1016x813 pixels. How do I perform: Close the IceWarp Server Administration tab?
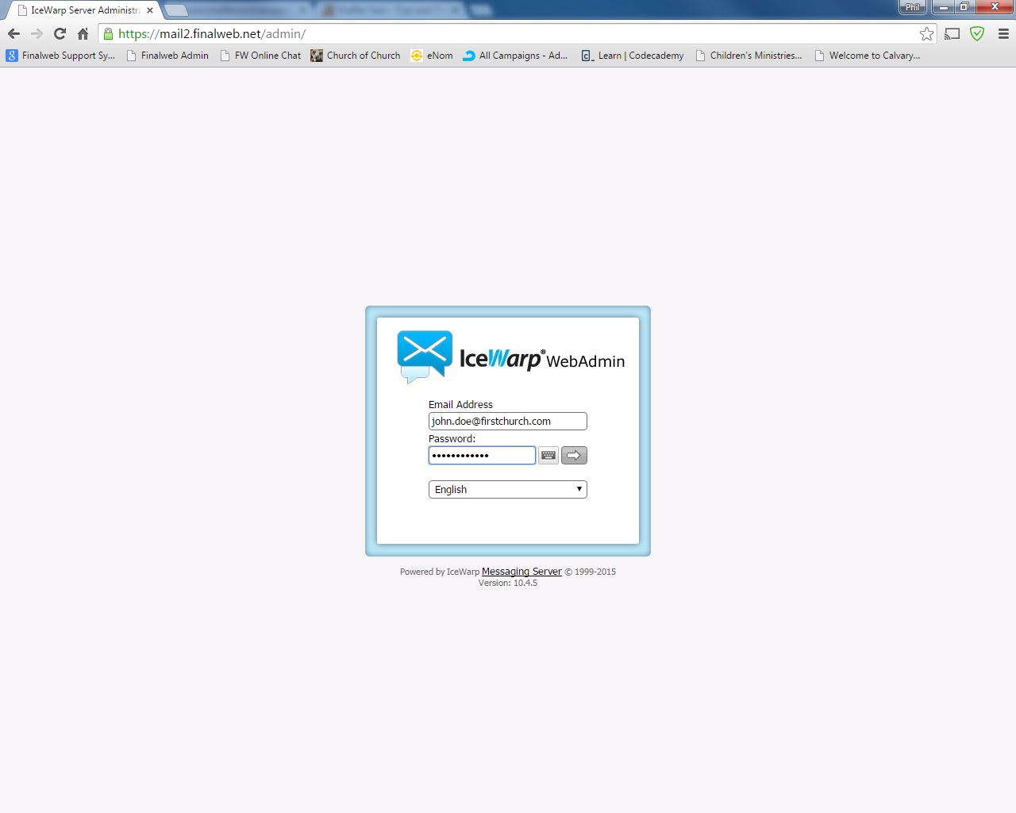pos(149,10)
